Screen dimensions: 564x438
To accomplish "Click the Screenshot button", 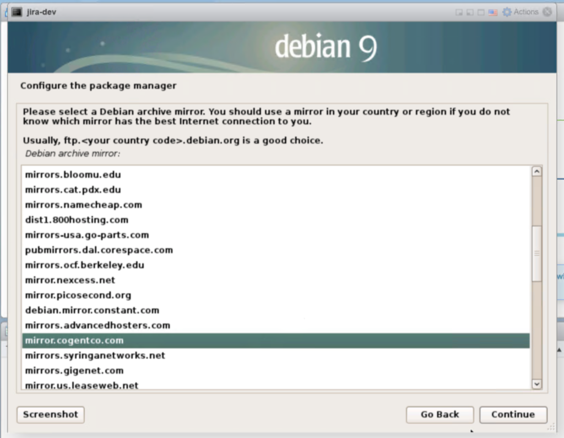I will click(51, 415).
